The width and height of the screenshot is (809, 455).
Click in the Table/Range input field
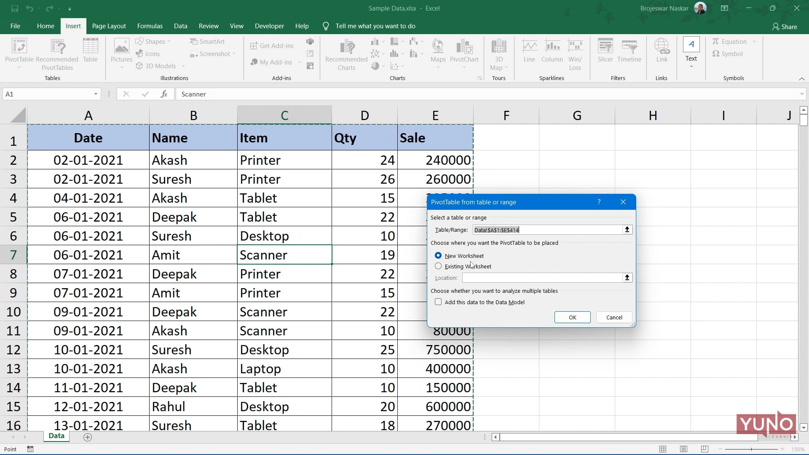[x=547, y=230]
